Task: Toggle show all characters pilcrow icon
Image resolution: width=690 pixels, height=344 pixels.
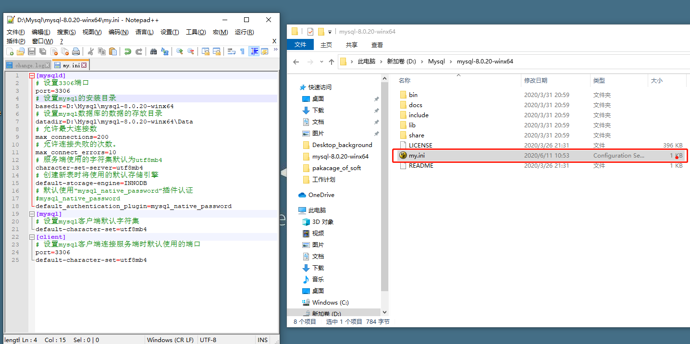Action: click(242, 51)
